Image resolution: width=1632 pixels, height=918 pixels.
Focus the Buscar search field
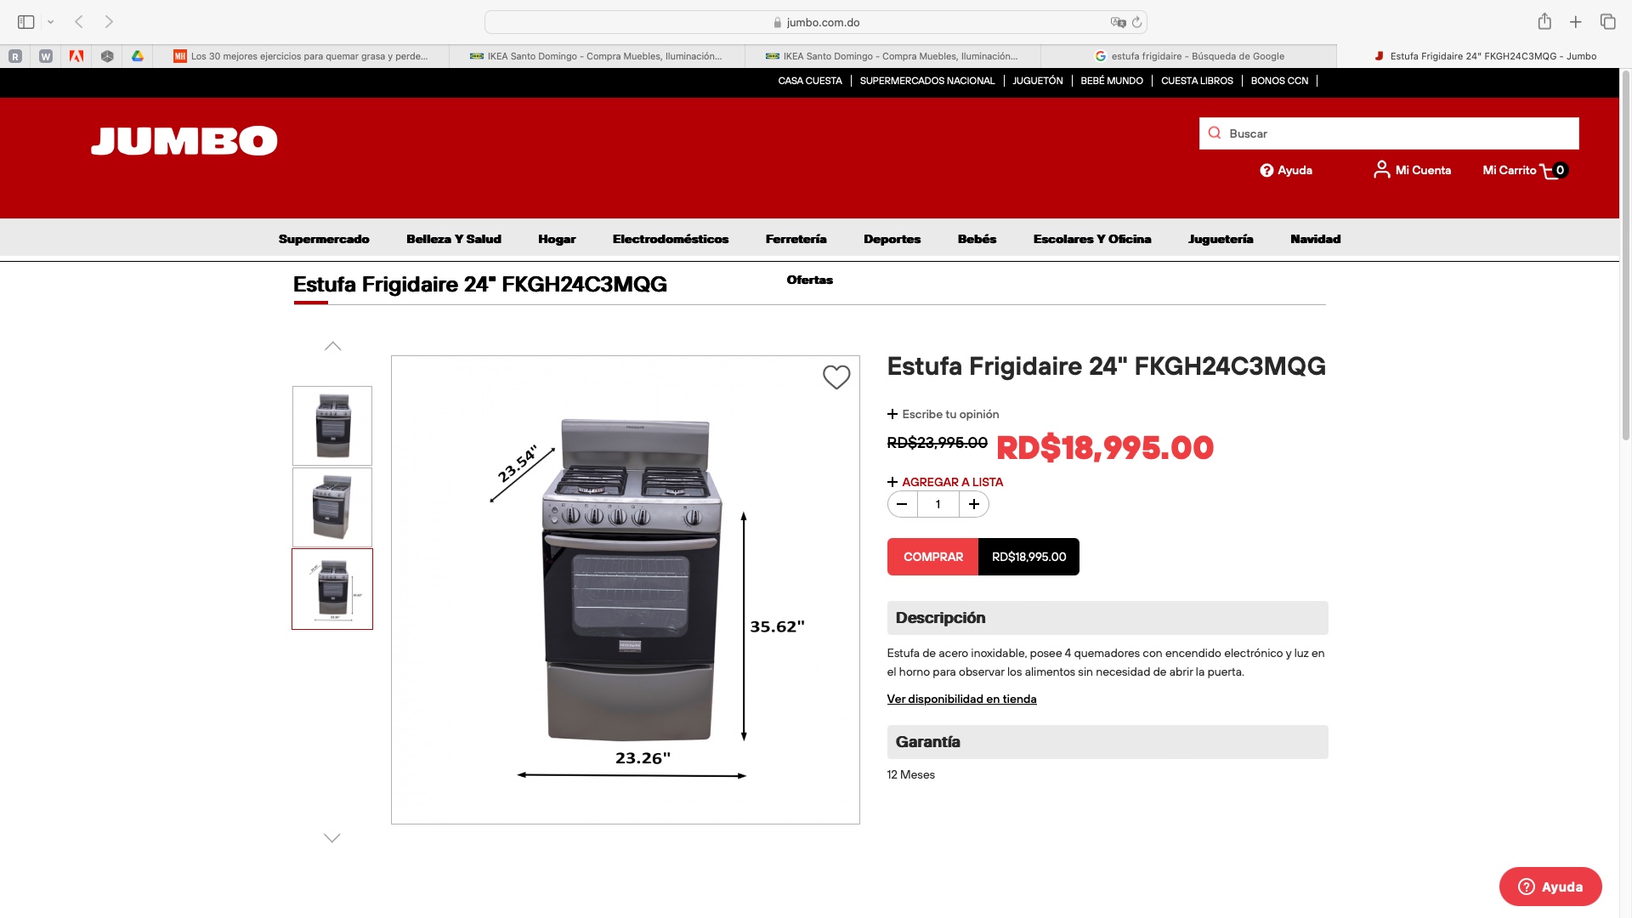click(1389, 133)
